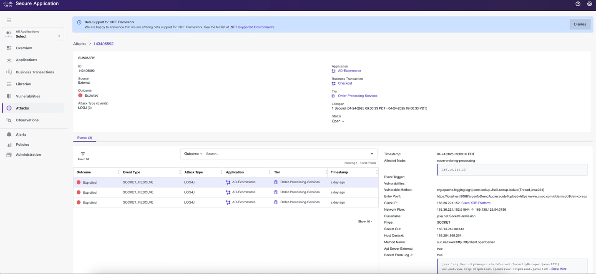Click breadcrumb attack ID 143406592
The width and height of the screenshot is (596, 274).
(103, 44)
